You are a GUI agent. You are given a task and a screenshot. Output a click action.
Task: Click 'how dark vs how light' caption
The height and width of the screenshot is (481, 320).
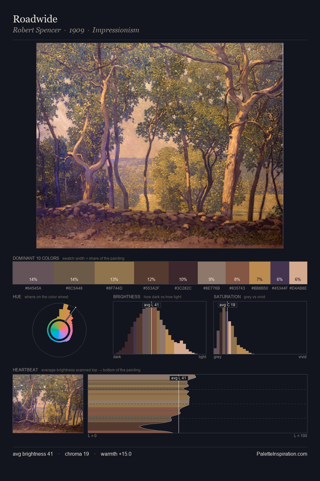coord(162,297)
